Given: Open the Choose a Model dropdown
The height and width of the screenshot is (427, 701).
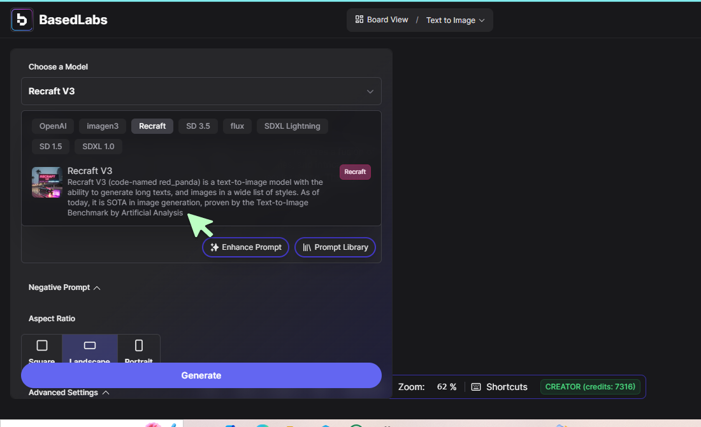Looking at the screenshot, I should pyautogui.click(x=201, y=91).
